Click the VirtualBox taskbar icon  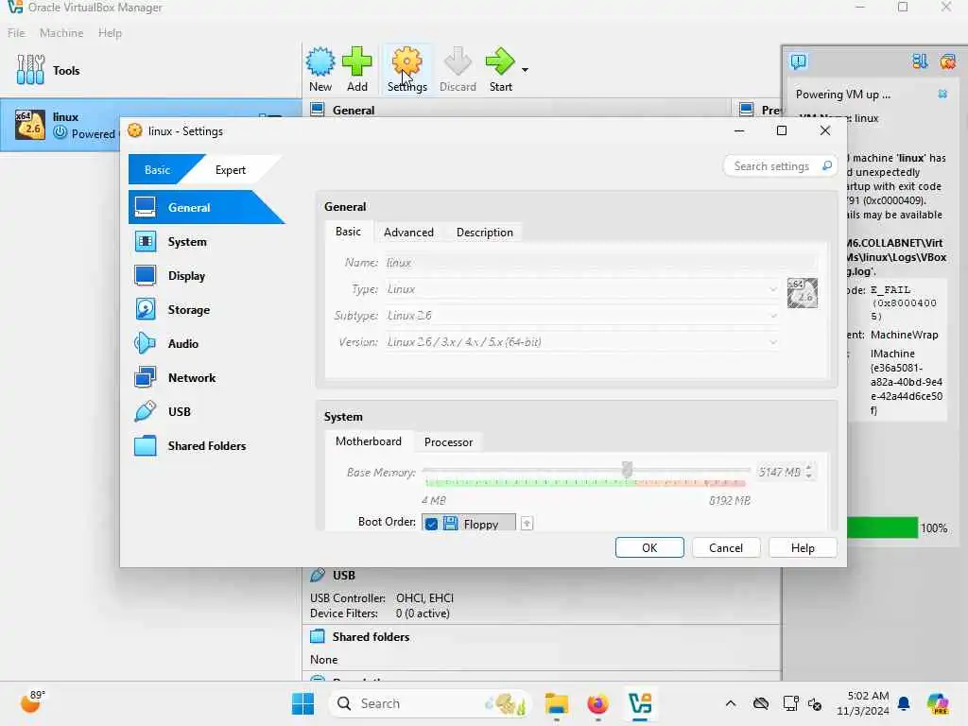coord(640,703)
